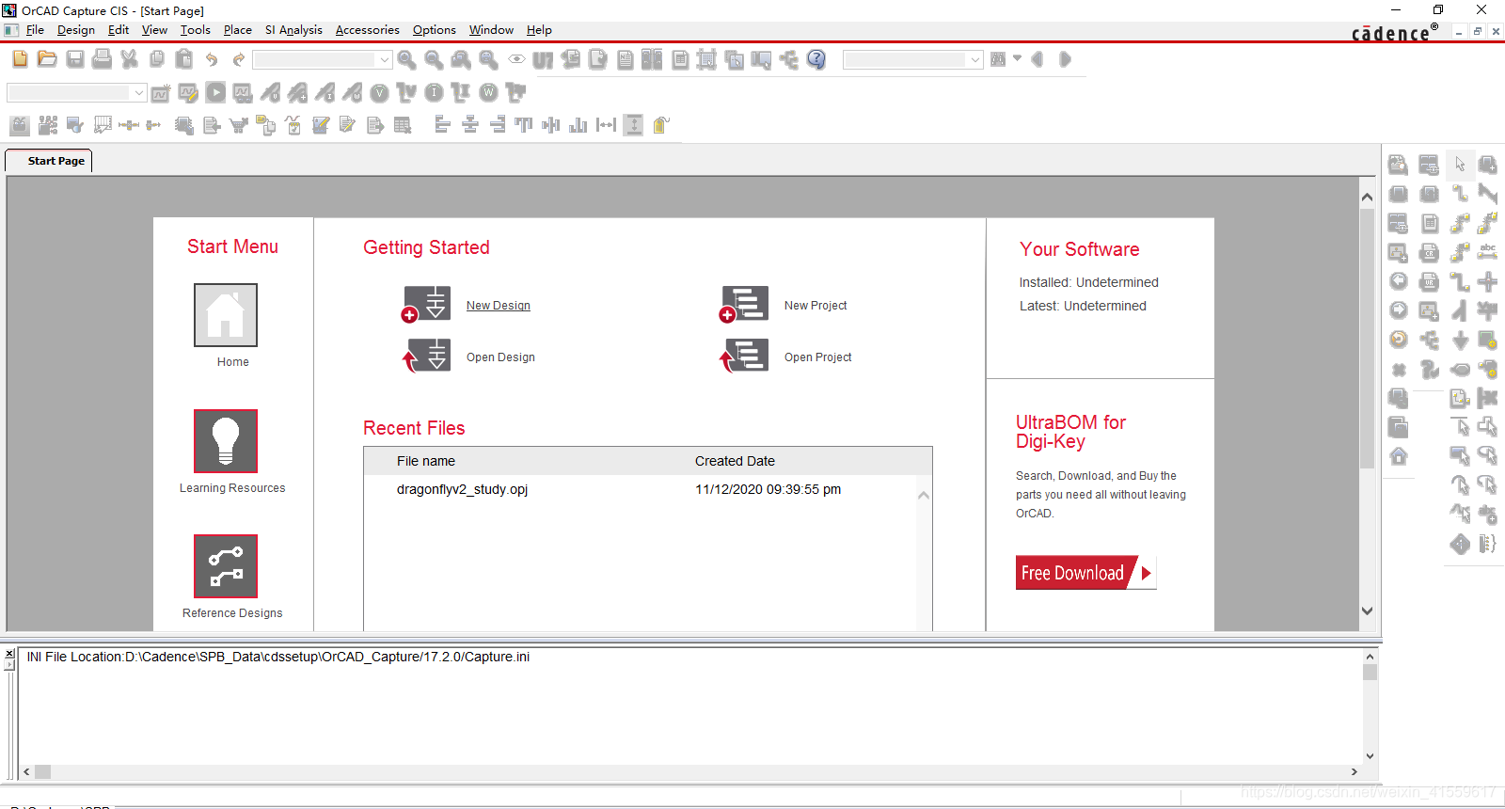Click the output log scroll right arrow
This screenshot has width=1505, height=809.
tap(1354, 771)
